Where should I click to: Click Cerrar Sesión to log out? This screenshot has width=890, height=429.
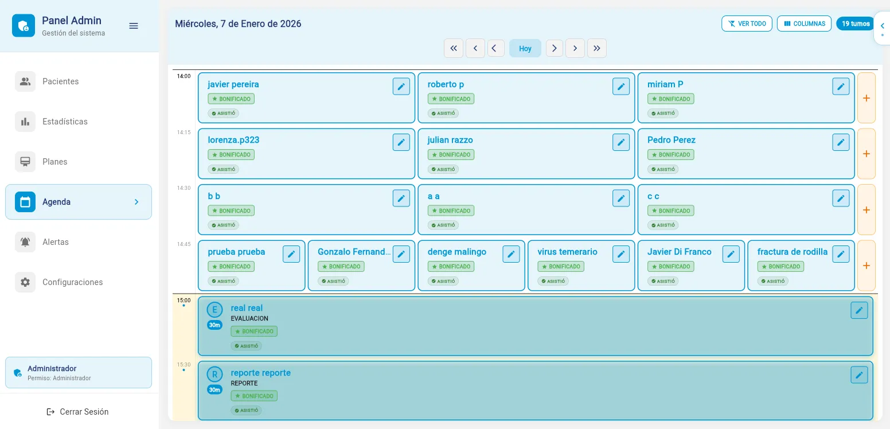pyautogui.click(x=77, y=412)
